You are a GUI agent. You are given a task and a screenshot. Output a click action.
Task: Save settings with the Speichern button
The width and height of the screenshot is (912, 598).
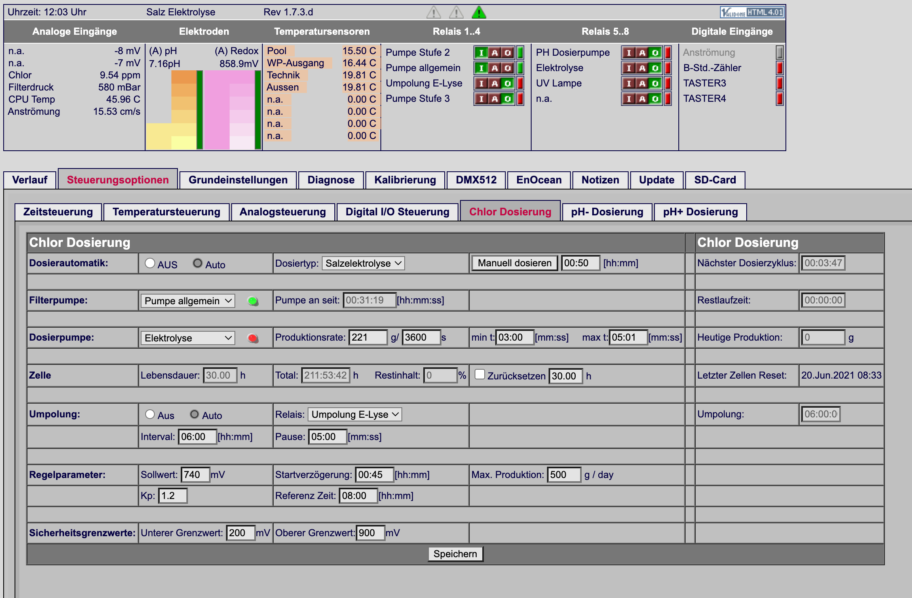point(455,554)
